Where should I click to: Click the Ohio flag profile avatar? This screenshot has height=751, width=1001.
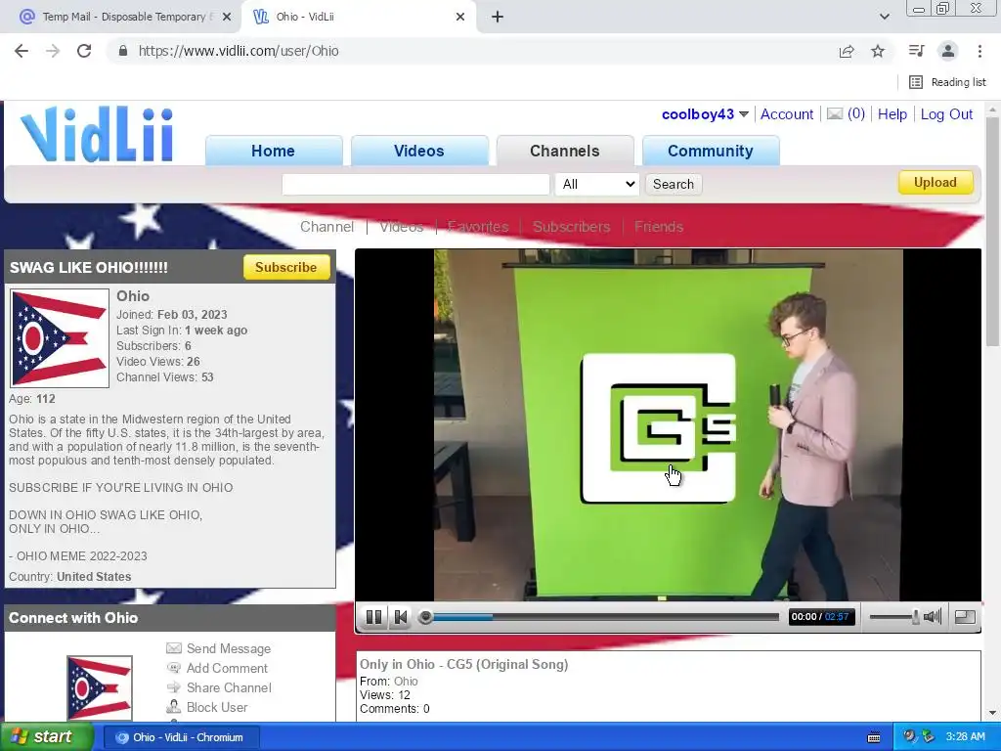coord(60,337)
